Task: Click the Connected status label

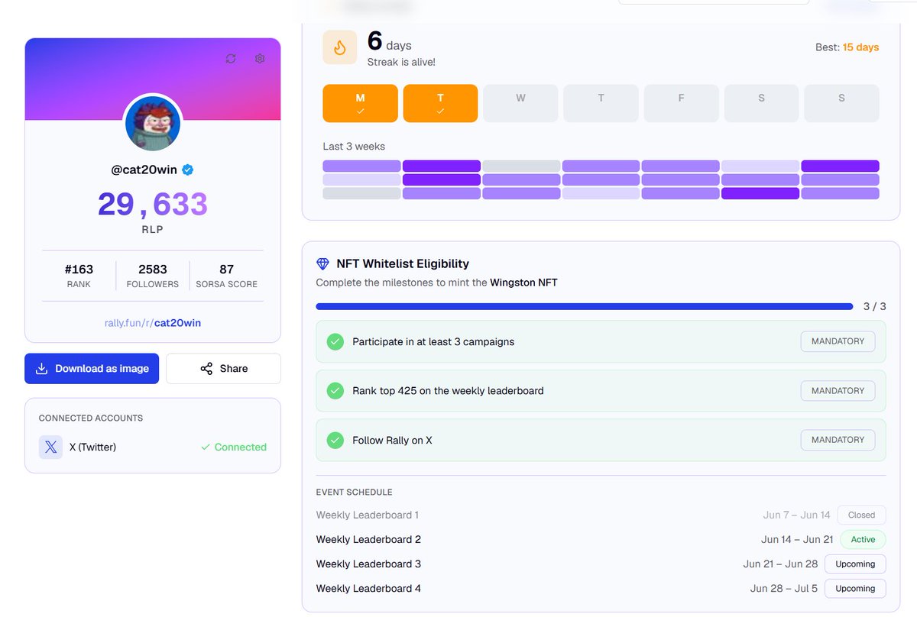Action: pyautogui.click(x=233, y=447)
